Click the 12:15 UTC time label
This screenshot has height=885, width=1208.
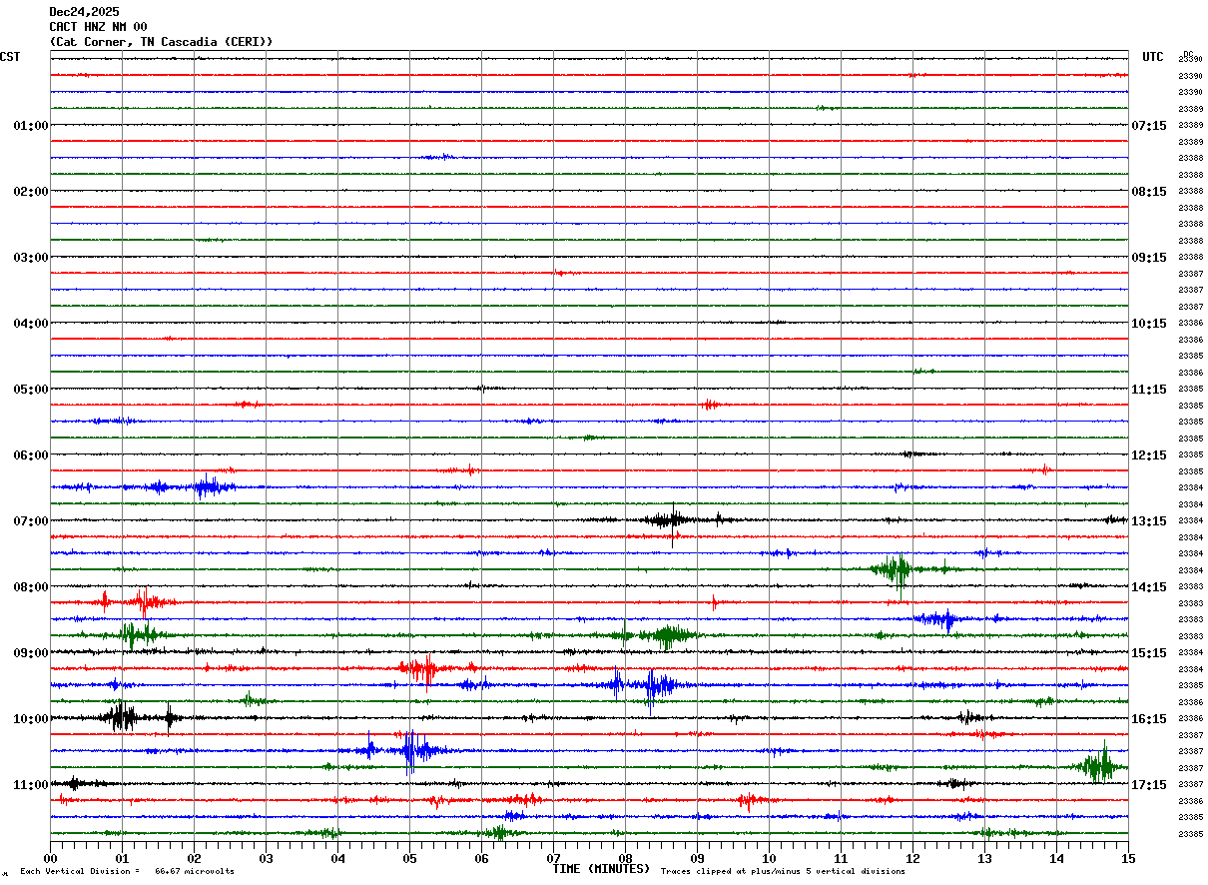(x=1149, y=455)
